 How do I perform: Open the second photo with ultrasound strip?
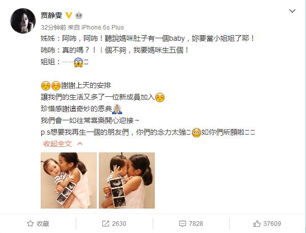click(x=127, y=180)
